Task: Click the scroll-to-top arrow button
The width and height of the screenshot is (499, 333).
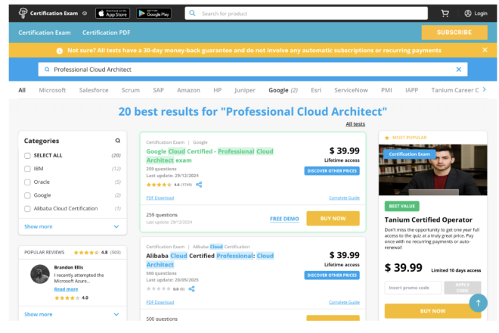Action: click(478, 303)
